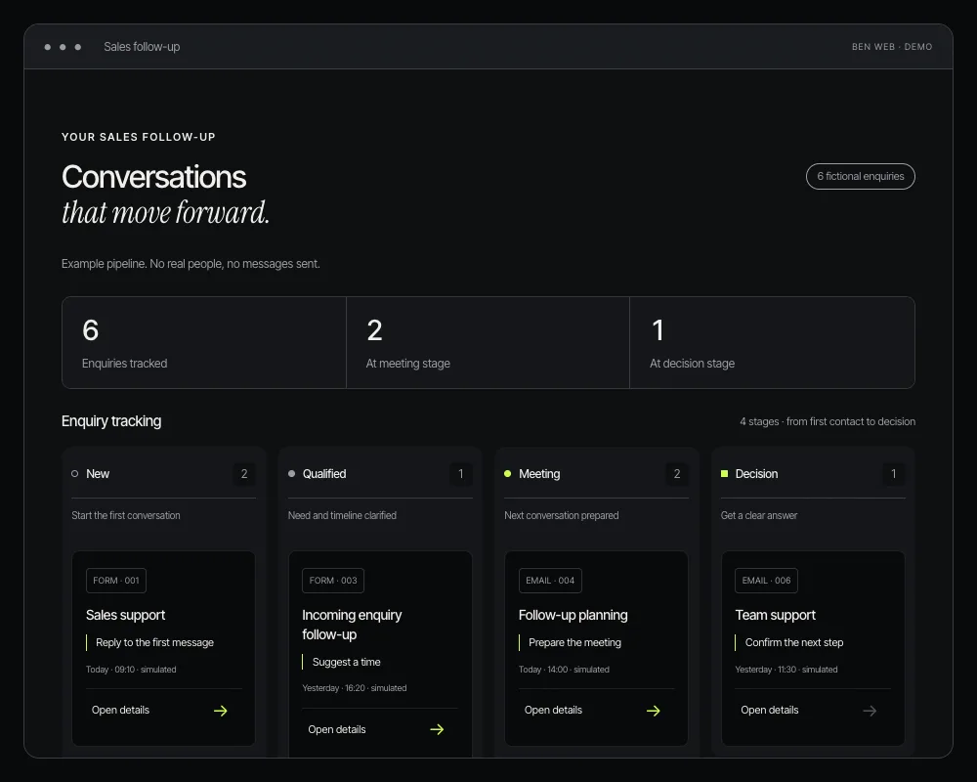Click the green dot icon beside Meeting

pos(508,474)
